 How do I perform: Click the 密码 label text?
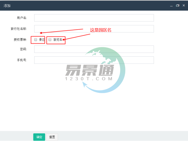(x=23, y=49)
